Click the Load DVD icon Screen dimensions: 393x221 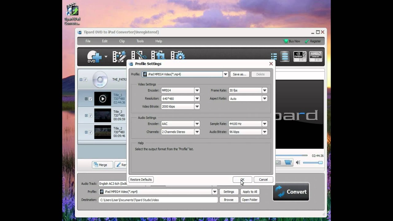pyautogui.click(x=94, y=56)
